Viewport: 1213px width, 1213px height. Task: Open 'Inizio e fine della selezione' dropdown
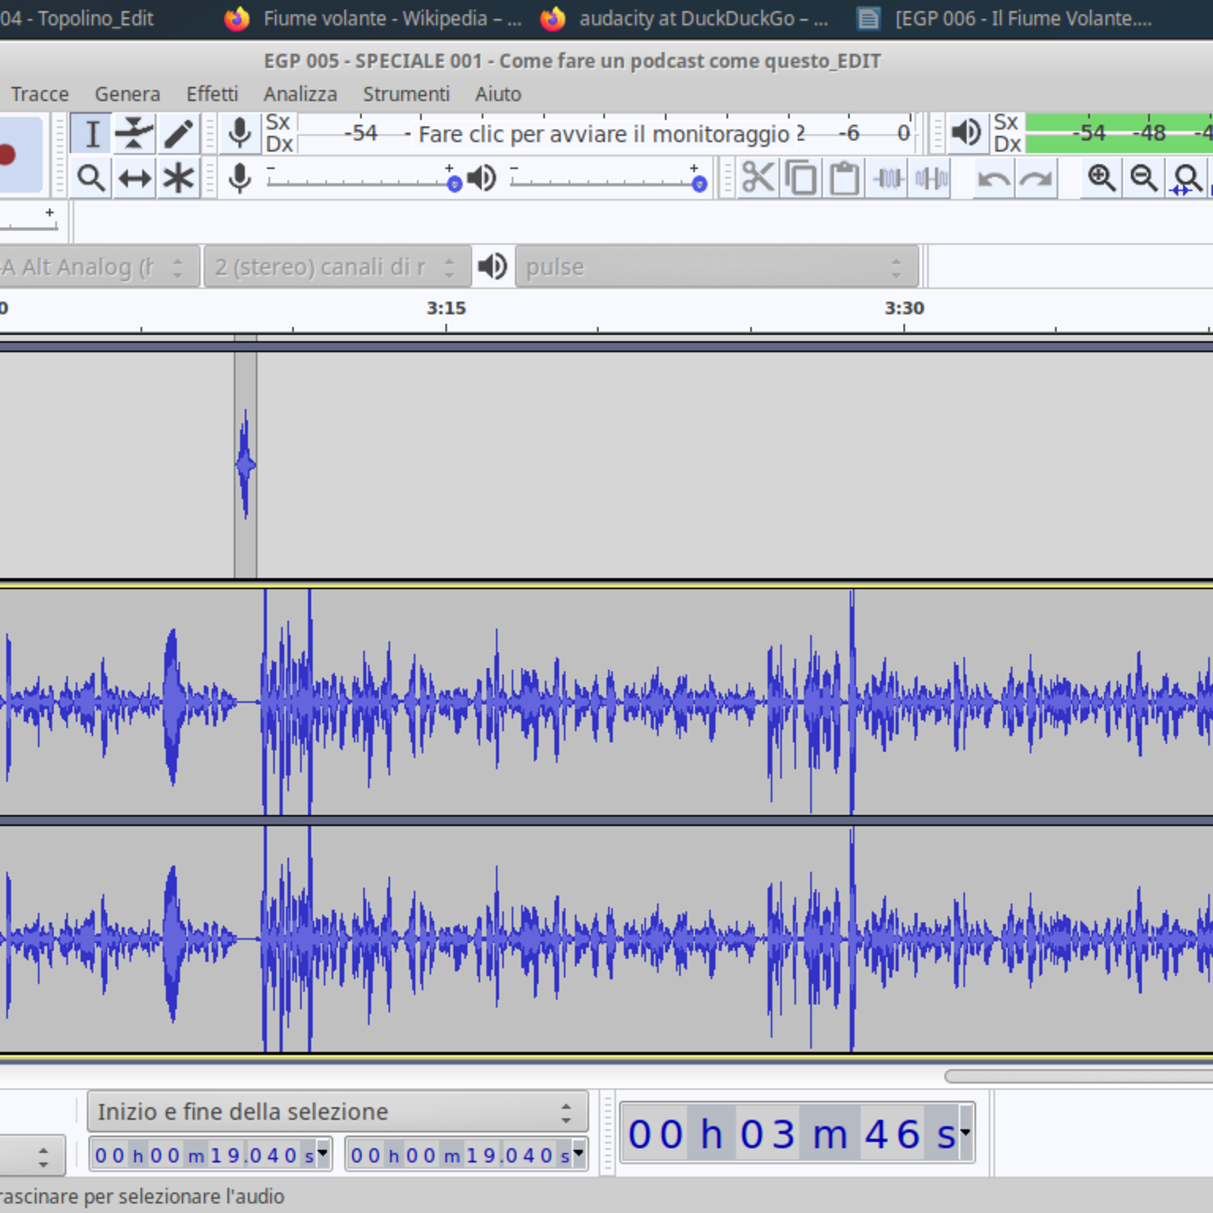click(337, 1111)
